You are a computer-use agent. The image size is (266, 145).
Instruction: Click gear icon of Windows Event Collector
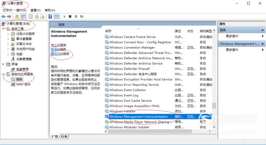click(x=106, y=90)
